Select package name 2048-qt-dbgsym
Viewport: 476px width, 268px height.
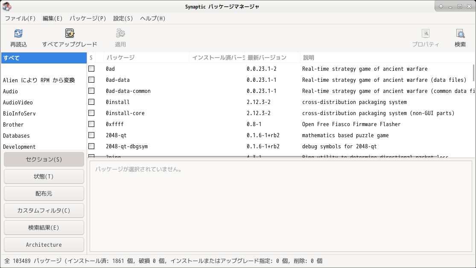(x=127, y=146)
